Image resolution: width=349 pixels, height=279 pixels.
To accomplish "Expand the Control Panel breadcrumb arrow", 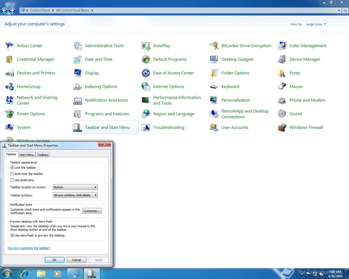I will click(x=53, y=10).
